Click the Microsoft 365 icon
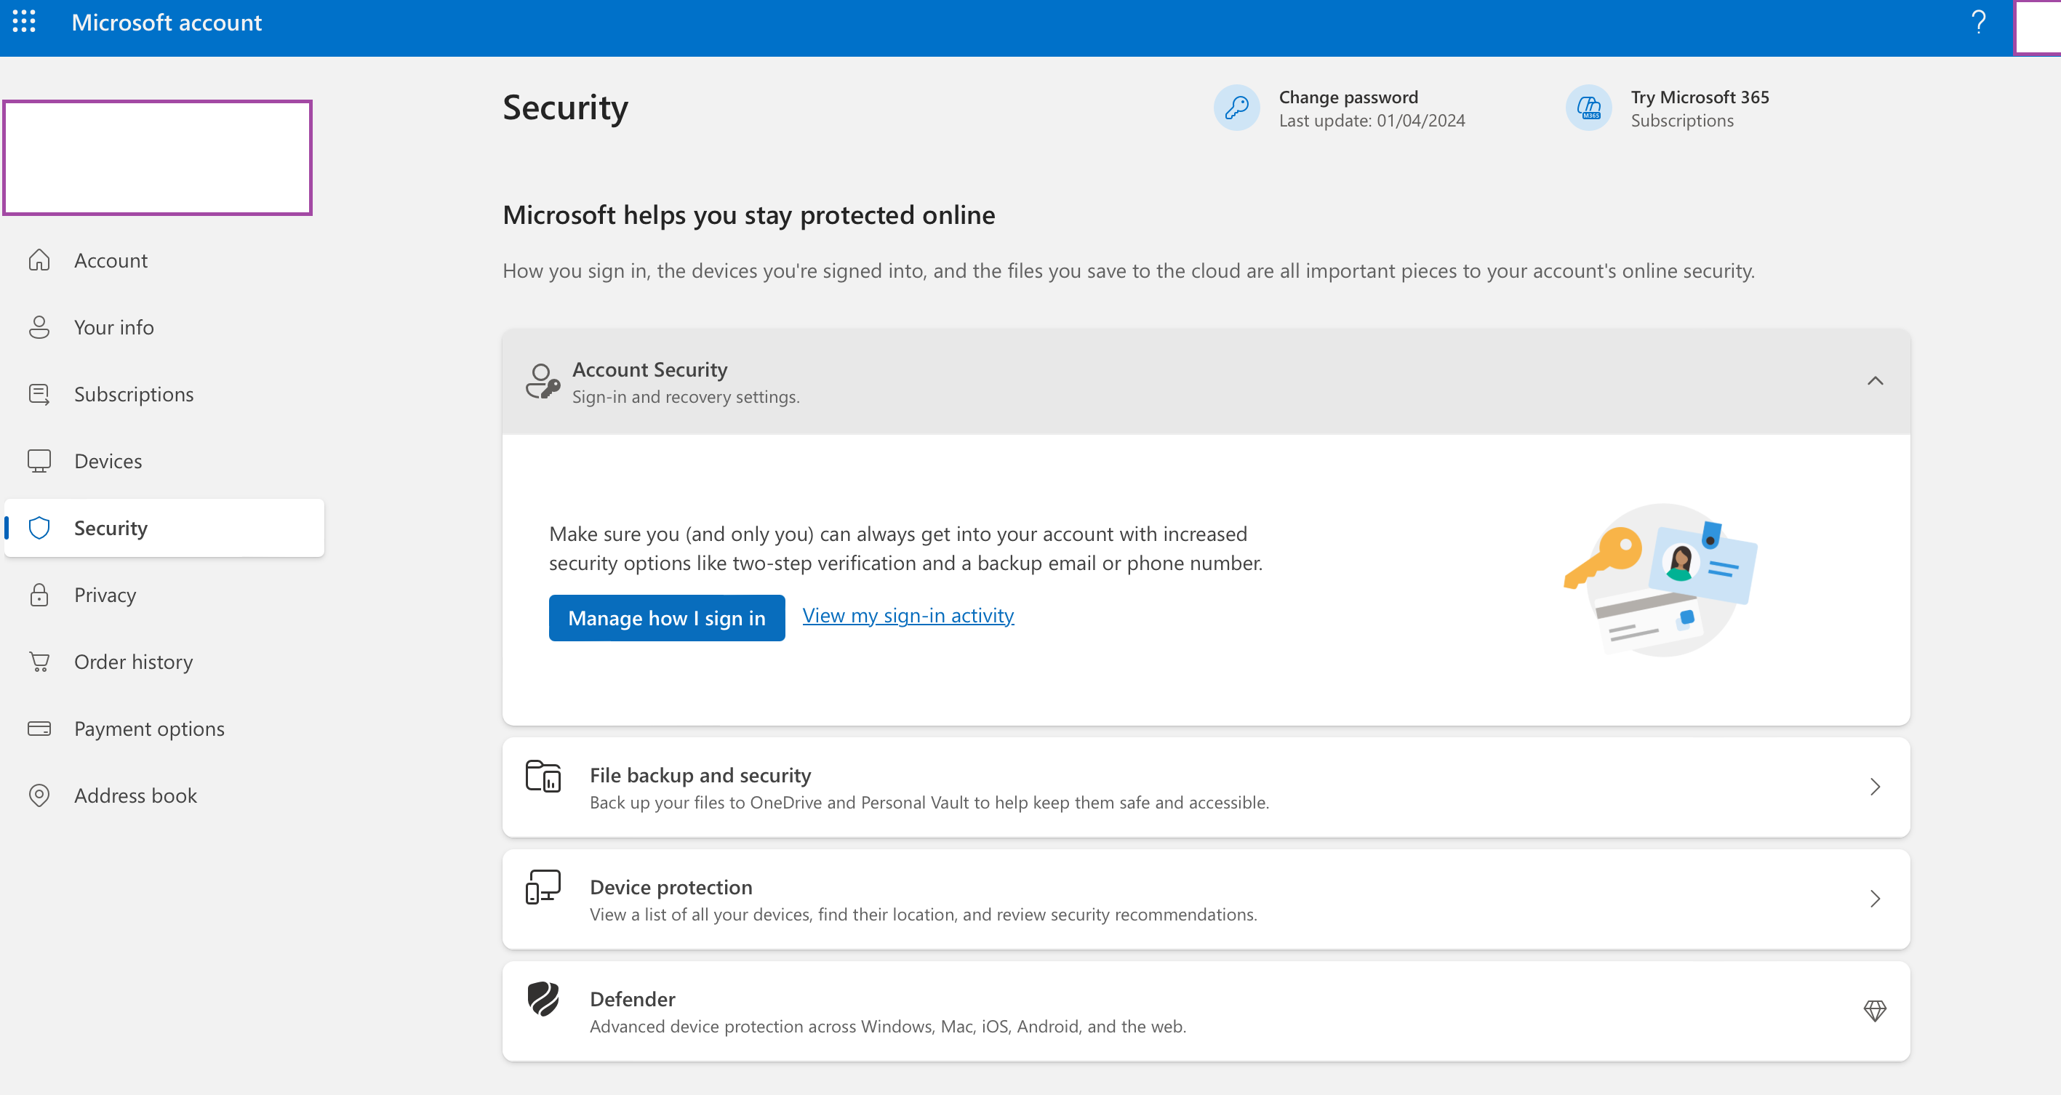 1589,107
